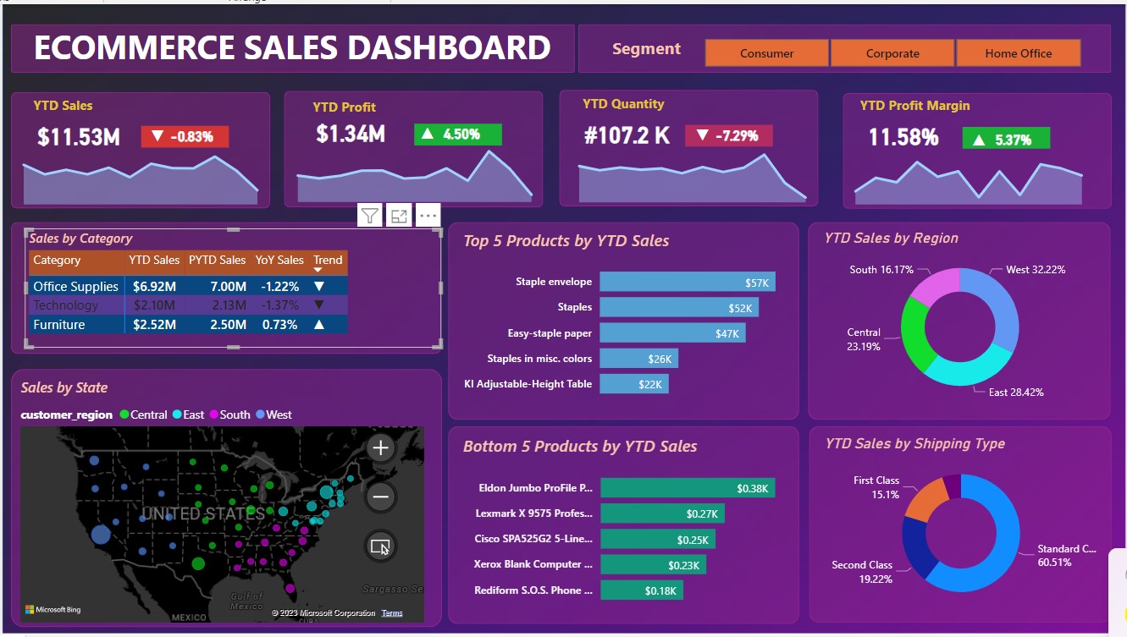
Task: Open focus mode for Sales by Category visual
Action: pyautogui.click(x=399, y=216)
